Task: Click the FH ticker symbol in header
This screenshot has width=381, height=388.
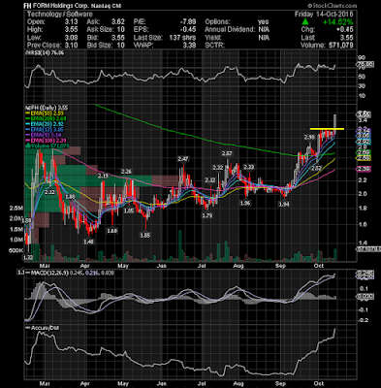Action: click(27, 6)
